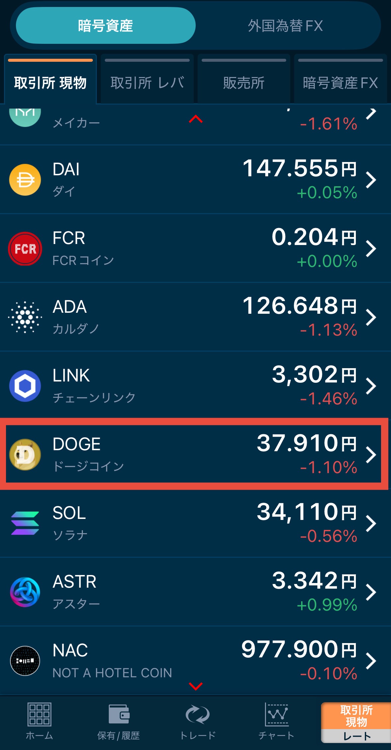
Task: Switch to 外国為替FX toggle
Action: [285, 26]
